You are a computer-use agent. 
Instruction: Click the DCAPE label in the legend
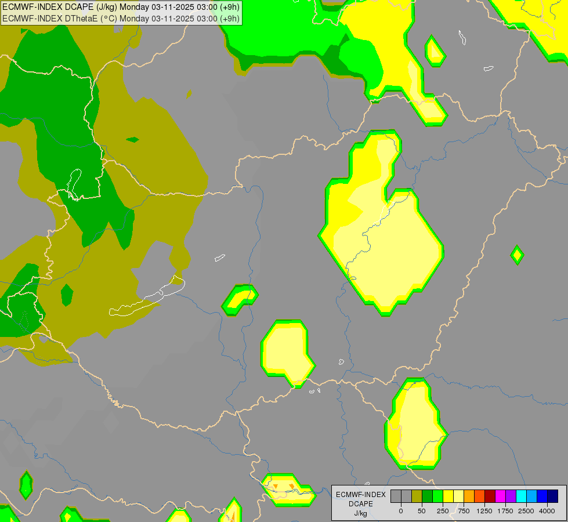[x=361, y=504]
